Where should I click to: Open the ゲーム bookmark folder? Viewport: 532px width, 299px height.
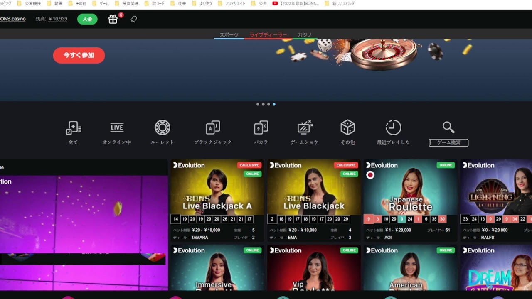pos(101,3)
